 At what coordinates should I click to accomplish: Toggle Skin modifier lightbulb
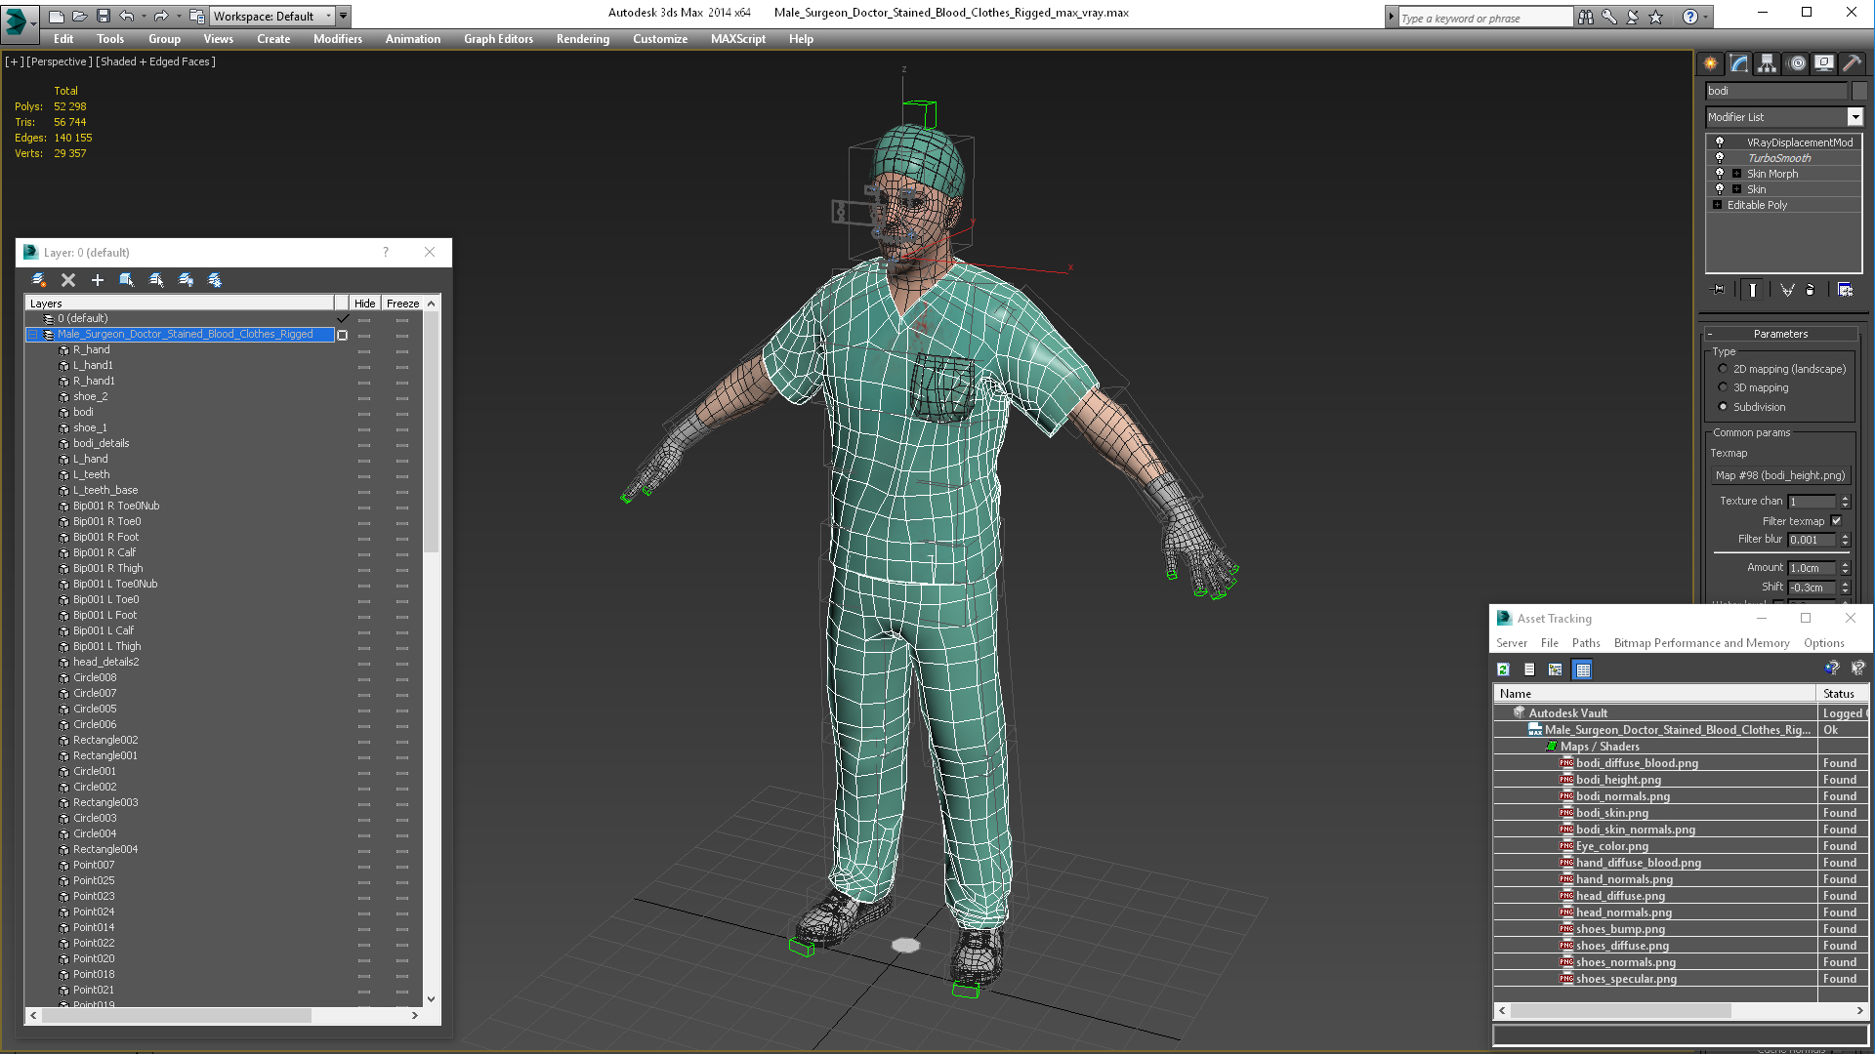tap(1720, 189)
